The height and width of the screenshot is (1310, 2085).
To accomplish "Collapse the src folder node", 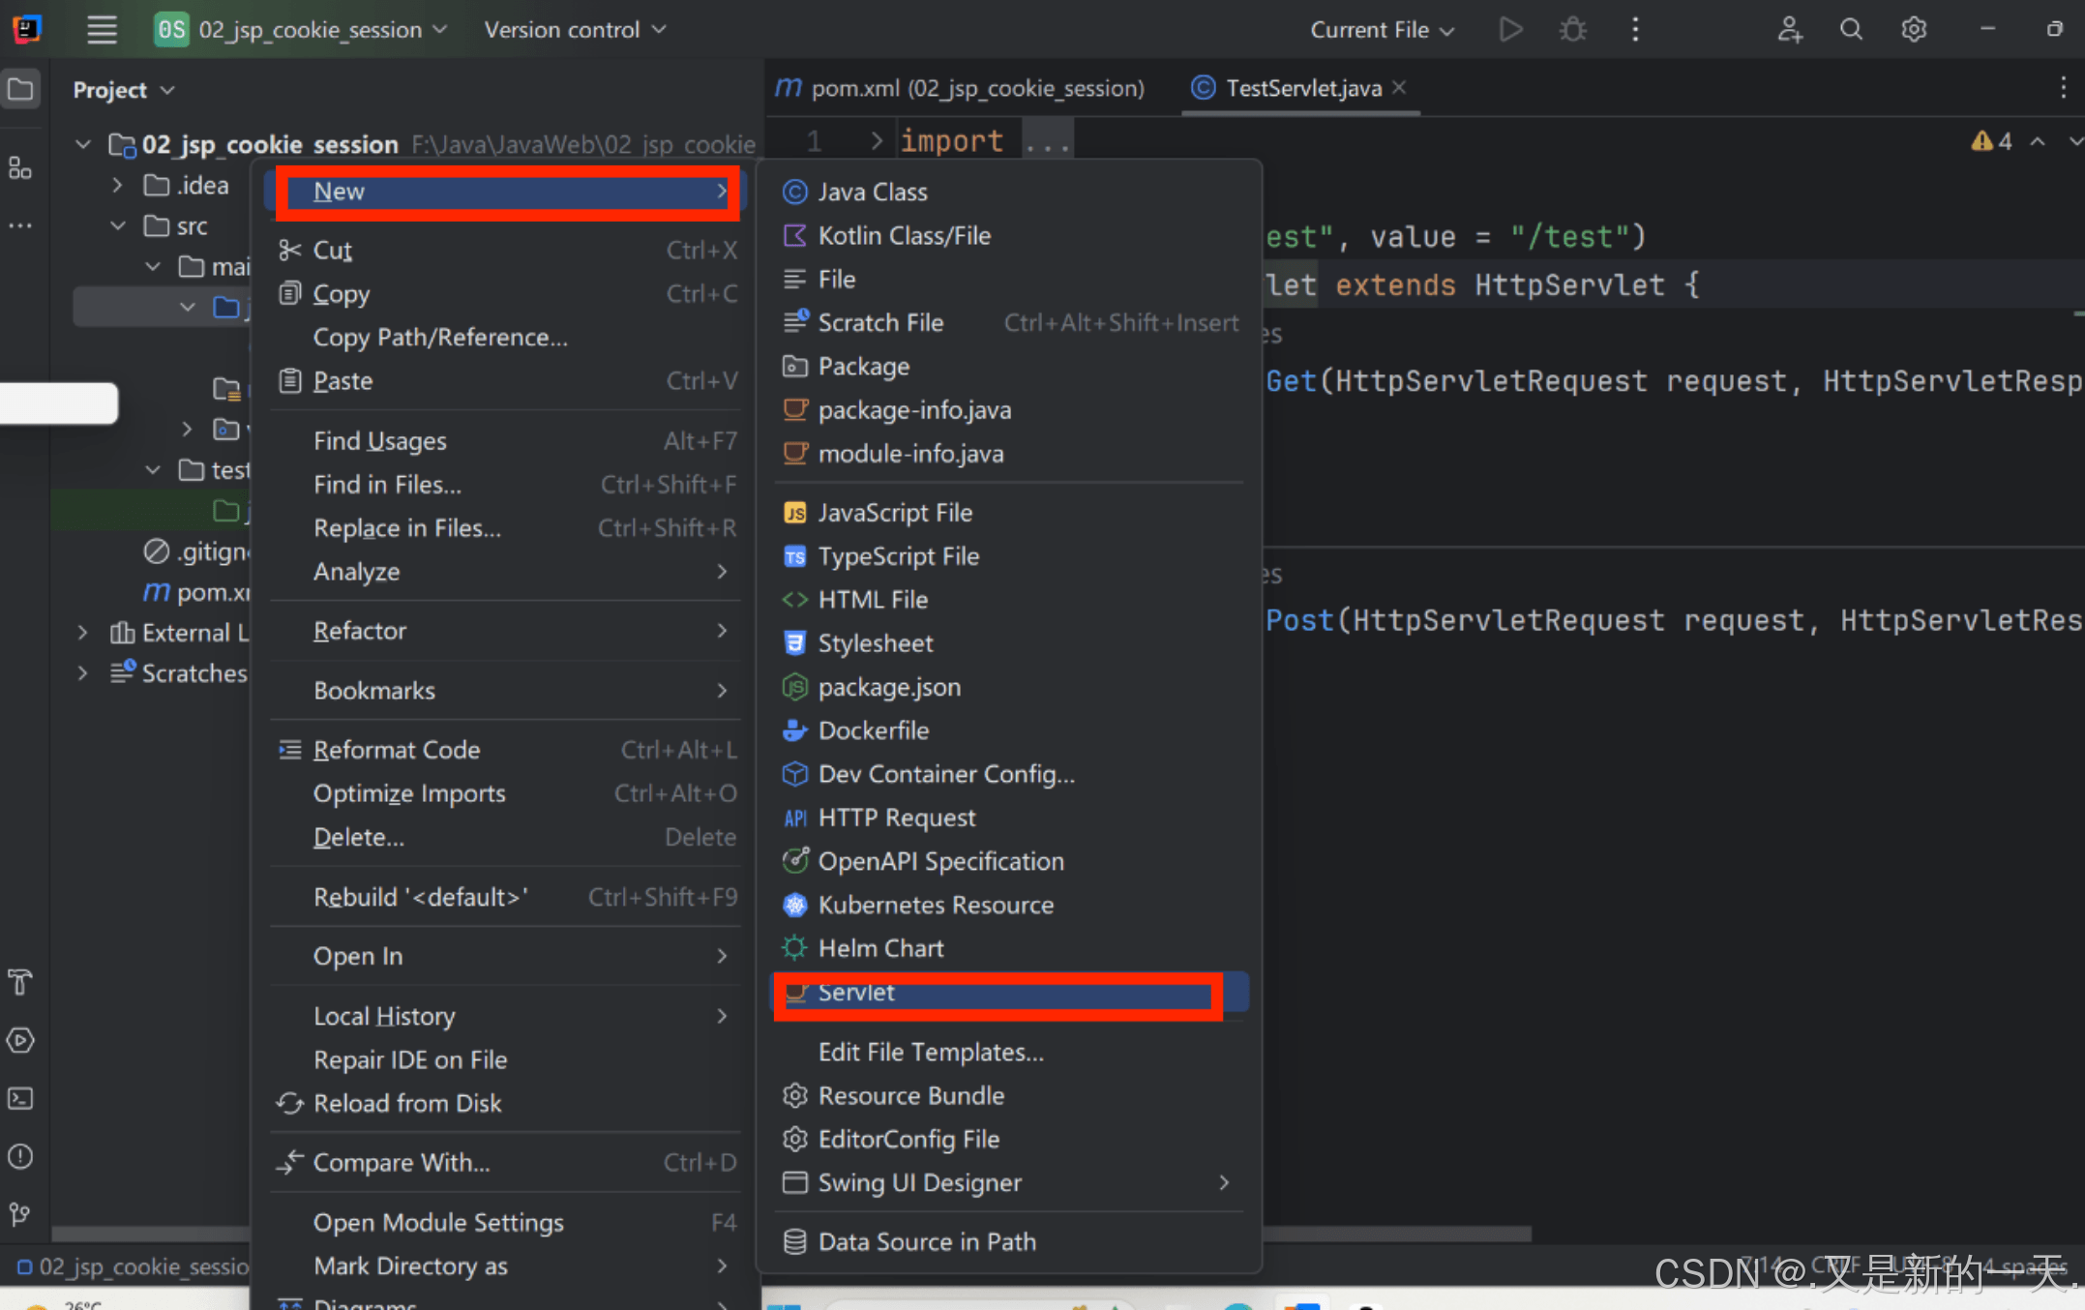I will pos(117,225).
